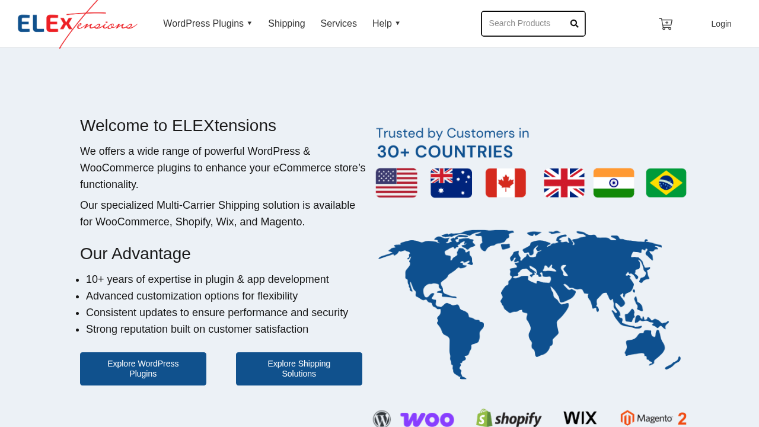
Task: Click 'Strong reputation' bullet text
Action: pos(197,329)
